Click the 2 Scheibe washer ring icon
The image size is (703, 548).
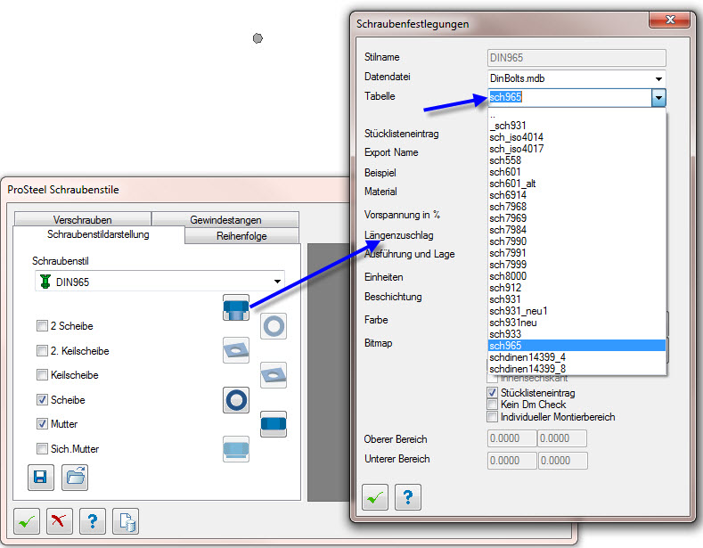(274, 326)
